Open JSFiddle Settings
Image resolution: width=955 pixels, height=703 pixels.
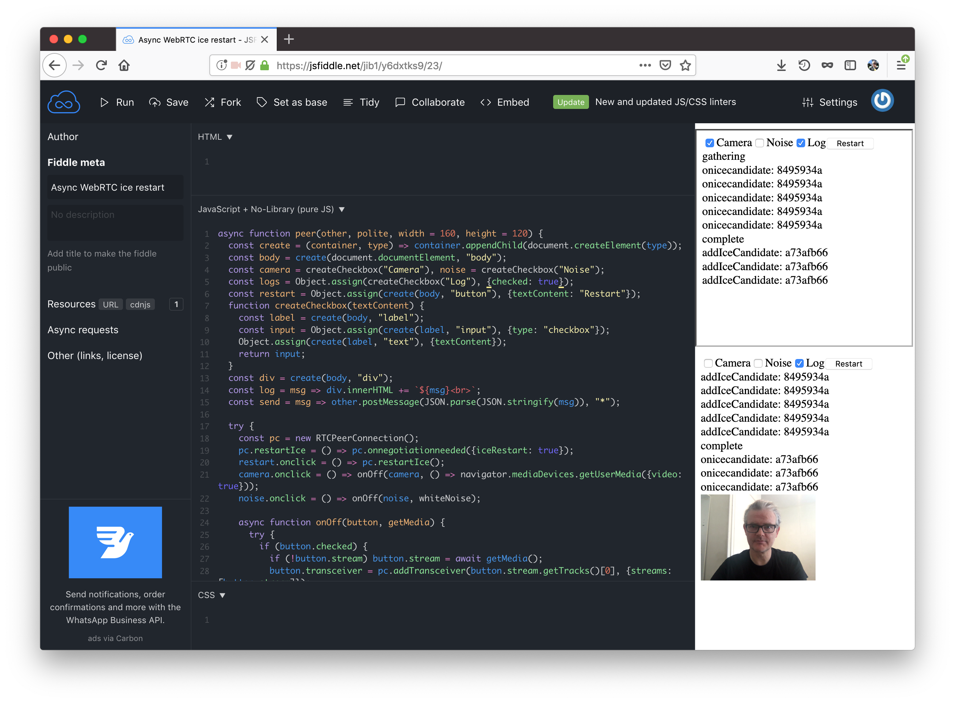(830, 102)
